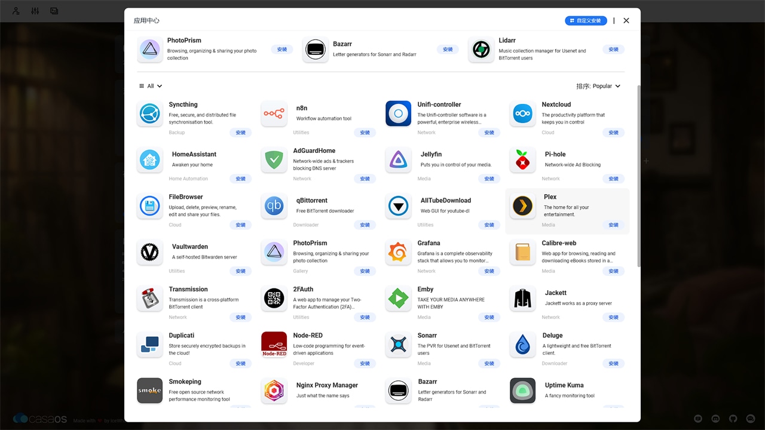
Task: Install the Deluge downloader app
Action: (x=613, y=363)
